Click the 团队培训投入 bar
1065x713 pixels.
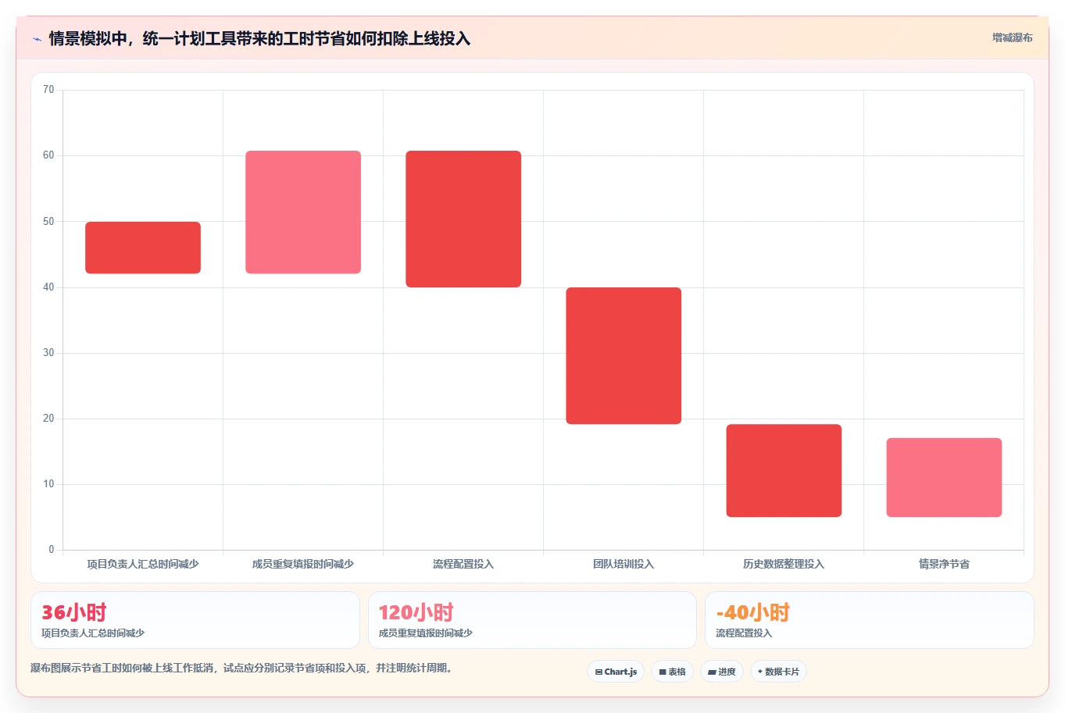[624, 356]
